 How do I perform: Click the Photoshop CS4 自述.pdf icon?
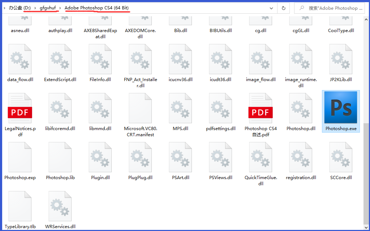261,108
